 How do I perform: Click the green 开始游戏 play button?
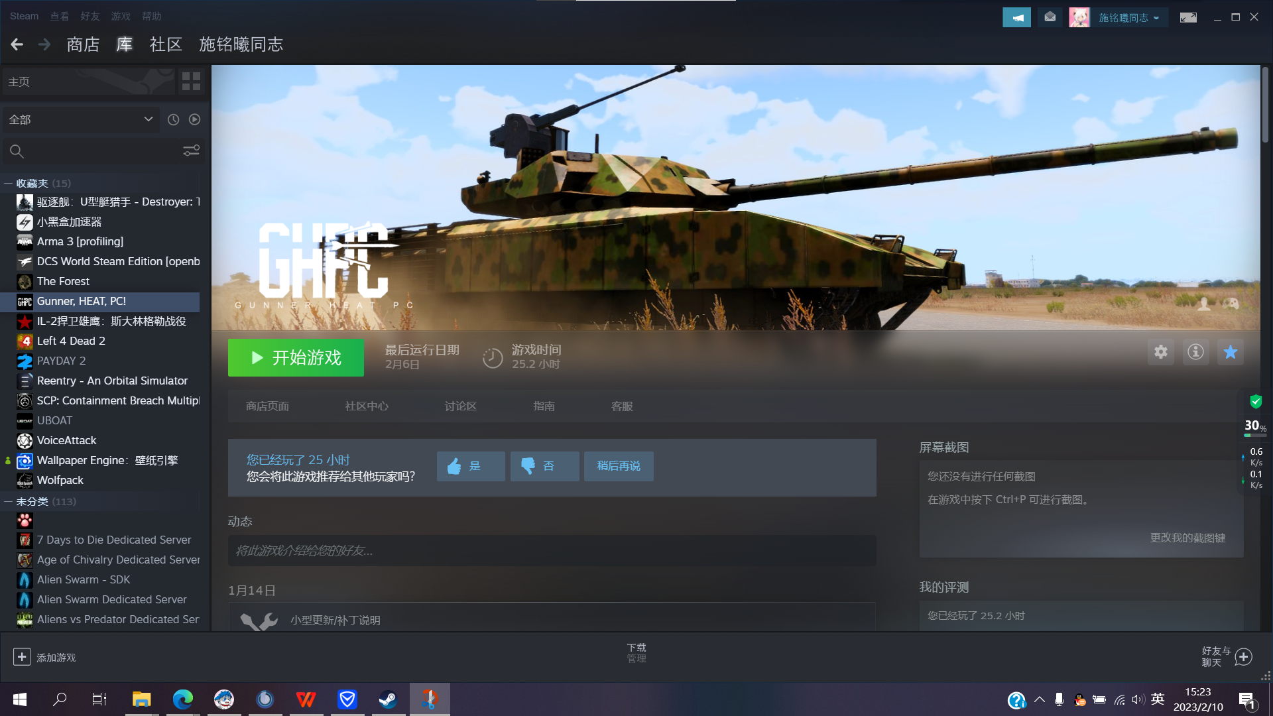tap(296, 358)
